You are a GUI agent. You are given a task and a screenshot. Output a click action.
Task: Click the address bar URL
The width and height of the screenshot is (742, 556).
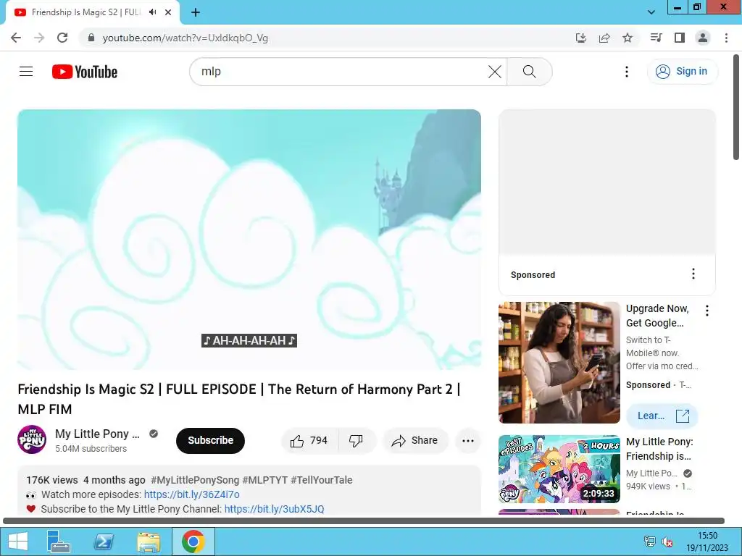pos(185,38)
